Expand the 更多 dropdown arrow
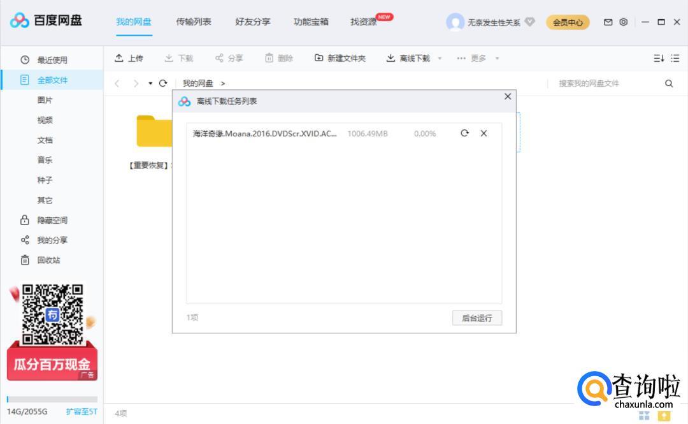Image resolution: width=688 pixels, height=424 pixels. coord(497,59)
